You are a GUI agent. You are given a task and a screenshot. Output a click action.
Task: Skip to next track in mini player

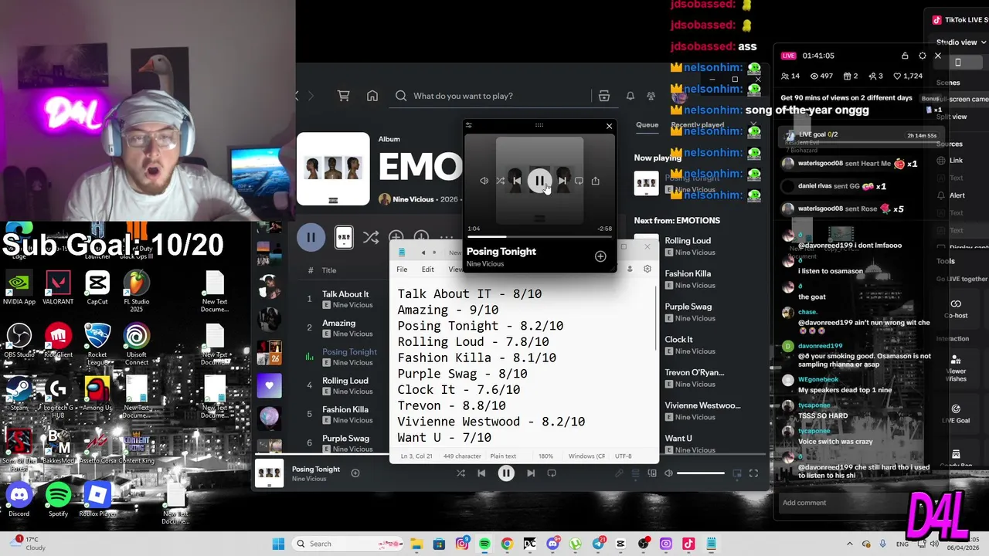[562, 181]
